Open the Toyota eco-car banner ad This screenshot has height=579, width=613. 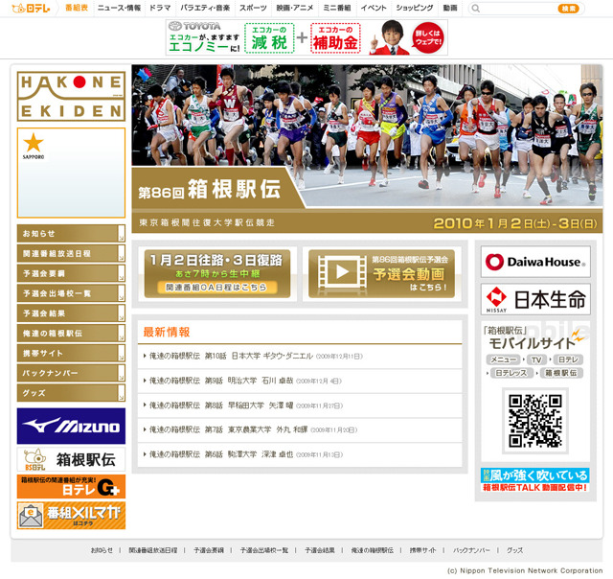point(306,37)
